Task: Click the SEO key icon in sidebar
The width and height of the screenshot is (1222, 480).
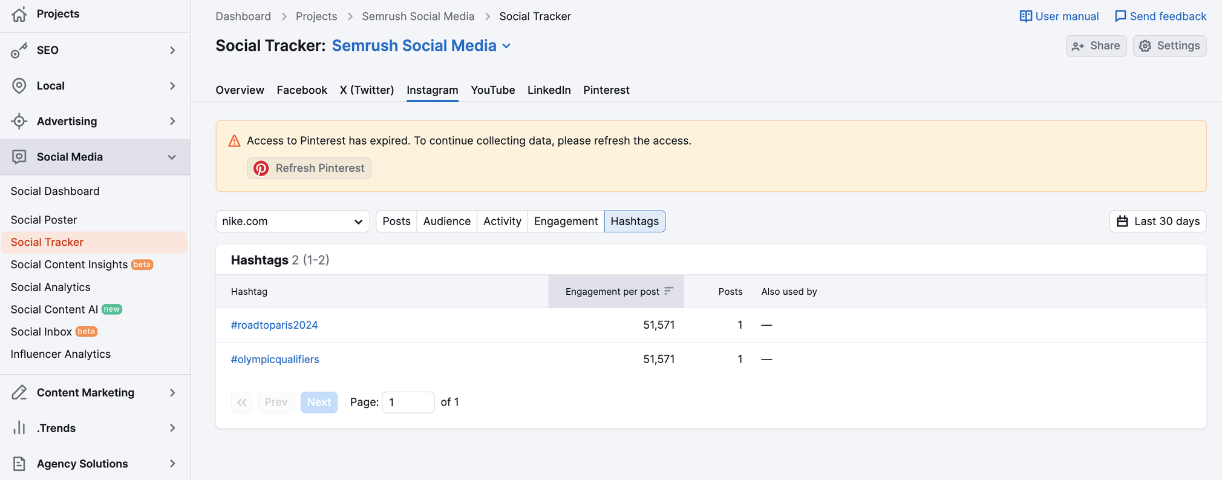Action: (19, 50)
